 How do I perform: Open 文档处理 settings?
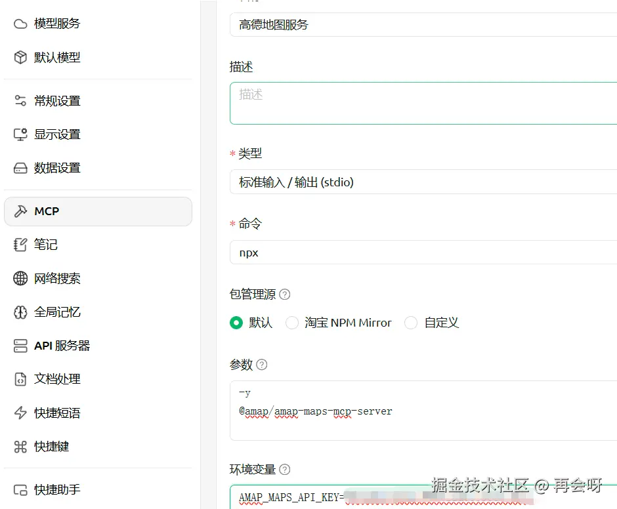(98, 379)
